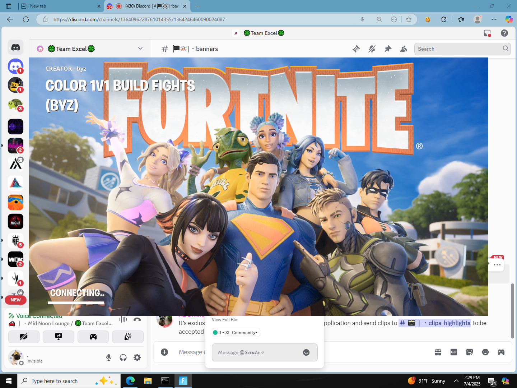Screen dimensions: 517x388
Task: Open the message More options ellipsis
Action: pos(497,265)
